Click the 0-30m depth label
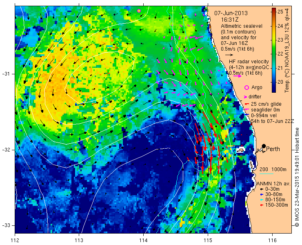 [x=272, y=189]
